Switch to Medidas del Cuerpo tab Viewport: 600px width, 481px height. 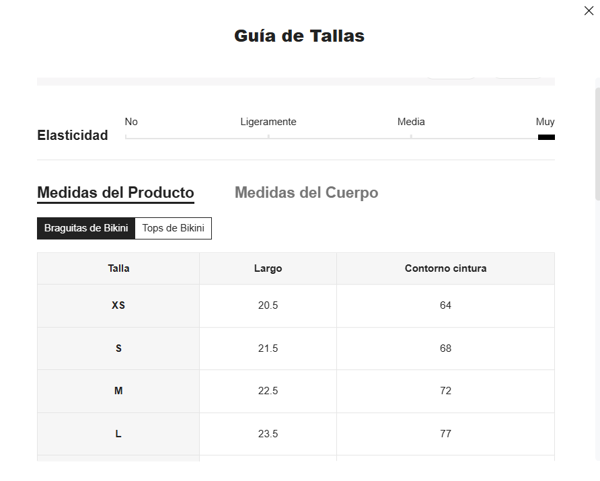[306, 193]
